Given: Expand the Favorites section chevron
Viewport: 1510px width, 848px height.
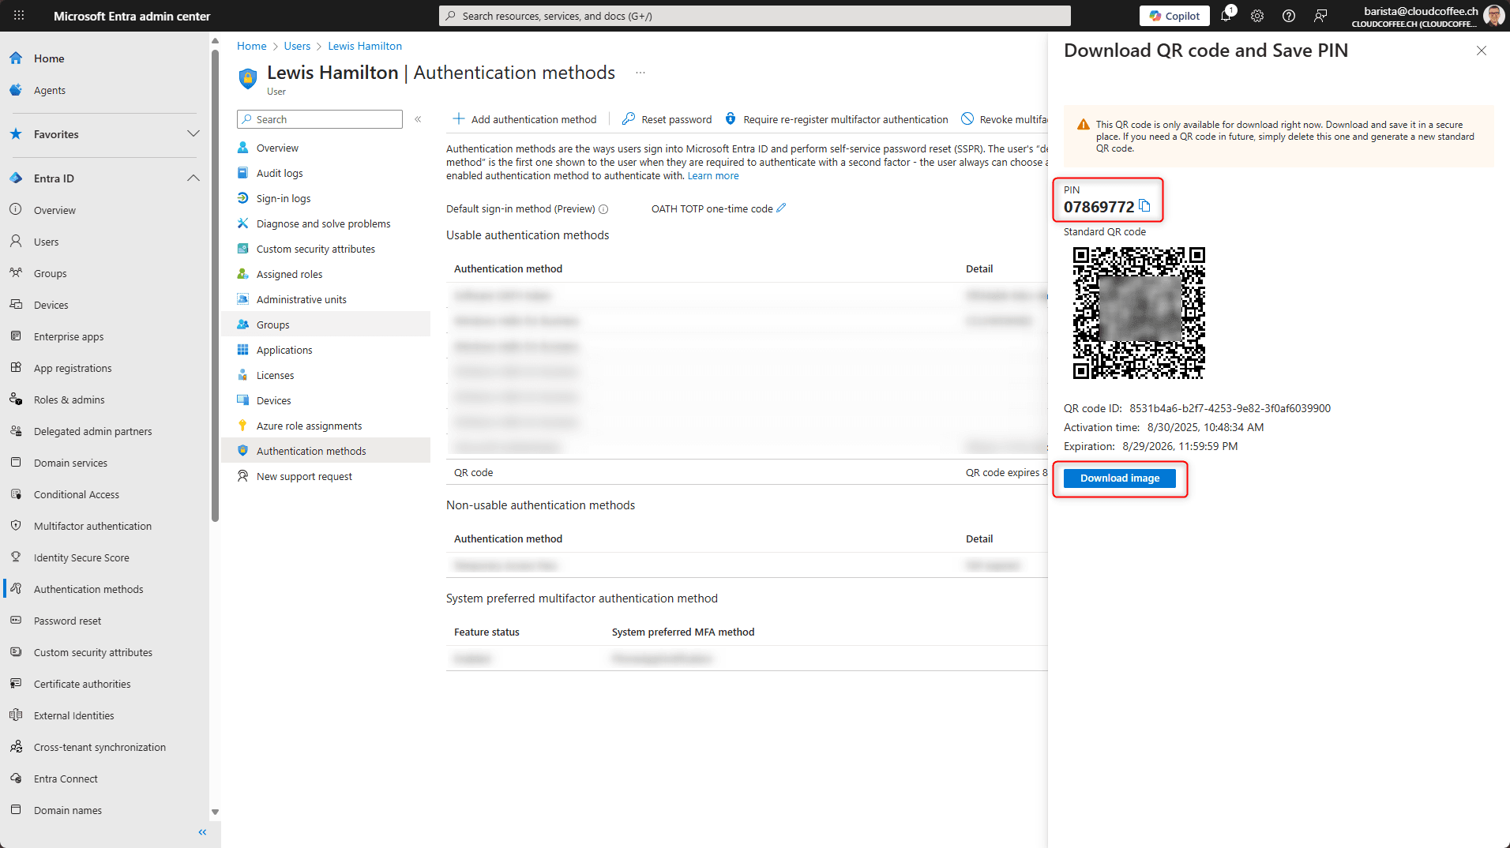Looking at the screenshot, I should pyautogui.click(x=193, y=134).
